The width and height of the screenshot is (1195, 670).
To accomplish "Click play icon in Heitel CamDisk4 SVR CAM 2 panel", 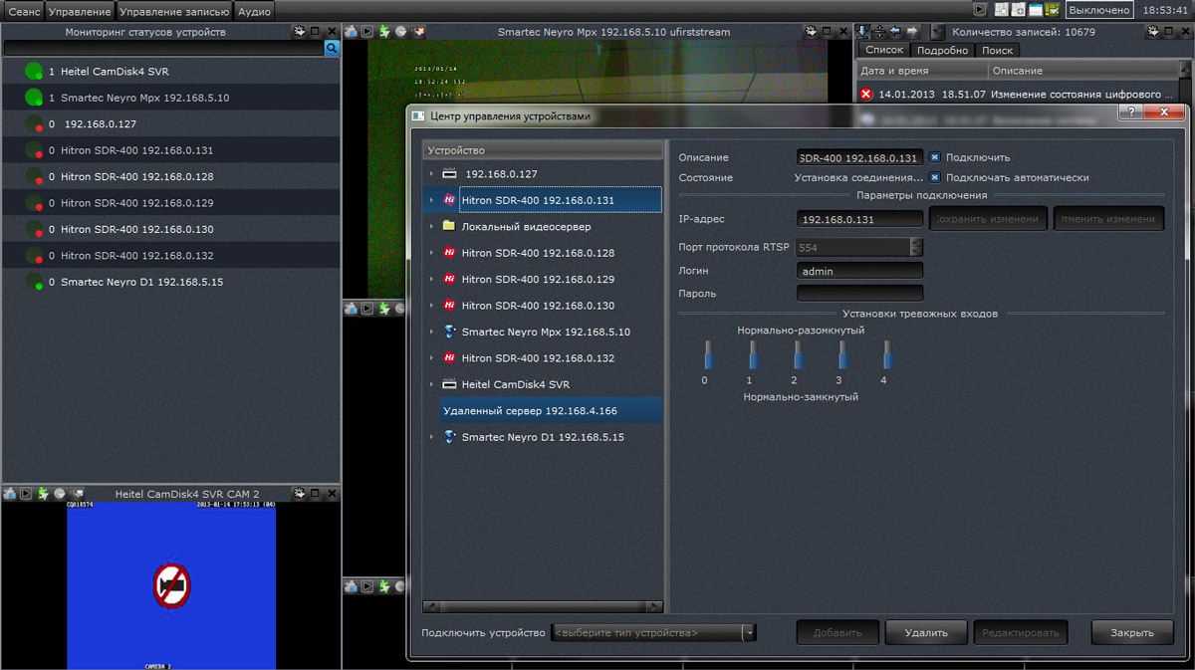I will pyautogui.click(x=26, y=494).
